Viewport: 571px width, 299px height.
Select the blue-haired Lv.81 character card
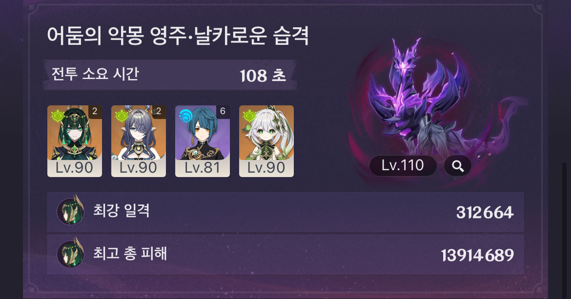click(203, 141)
